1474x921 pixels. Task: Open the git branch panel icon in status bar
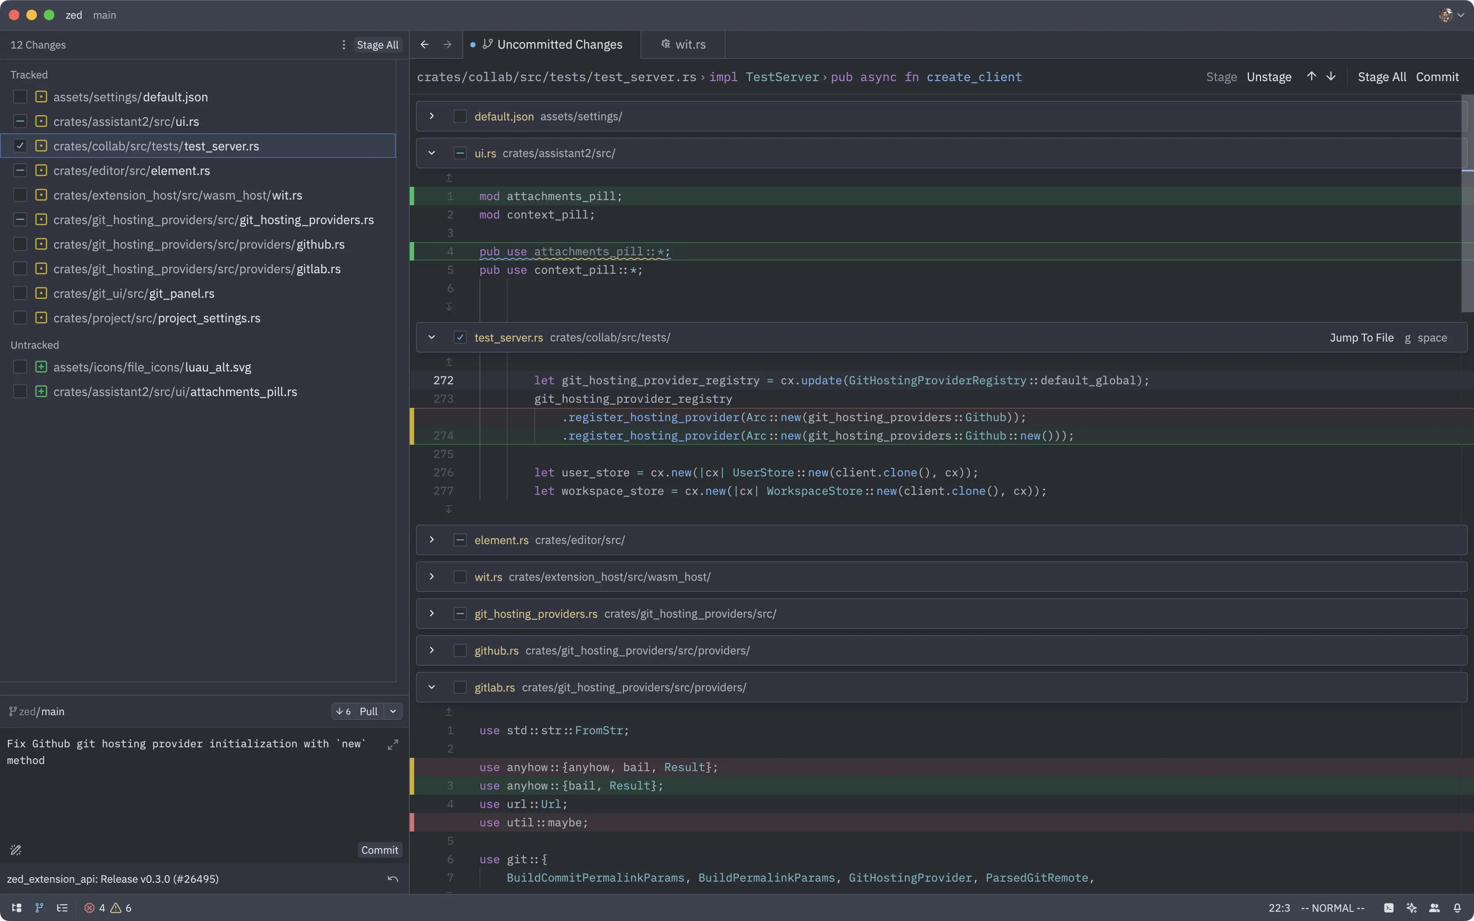38,907
